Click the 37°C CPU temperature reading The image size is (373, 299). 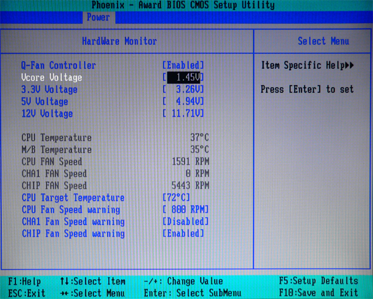pyautogui.click(x=200, y=137)
